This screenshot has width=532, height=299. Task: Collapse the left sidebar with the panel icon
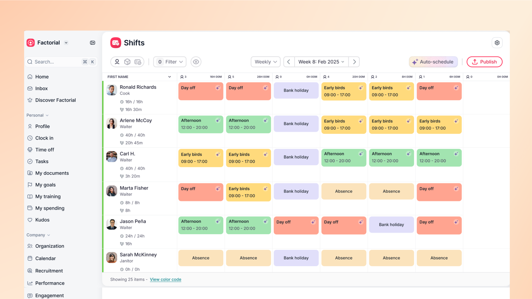pyautogui.click(x=92, y=43)
